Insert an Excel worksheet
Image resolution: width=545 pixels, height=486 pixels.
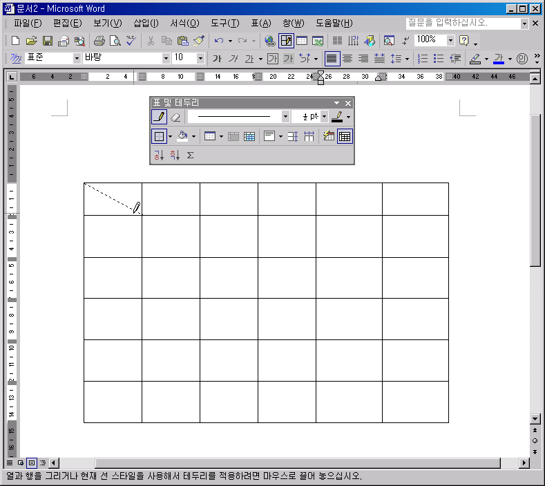click(318, 41)
